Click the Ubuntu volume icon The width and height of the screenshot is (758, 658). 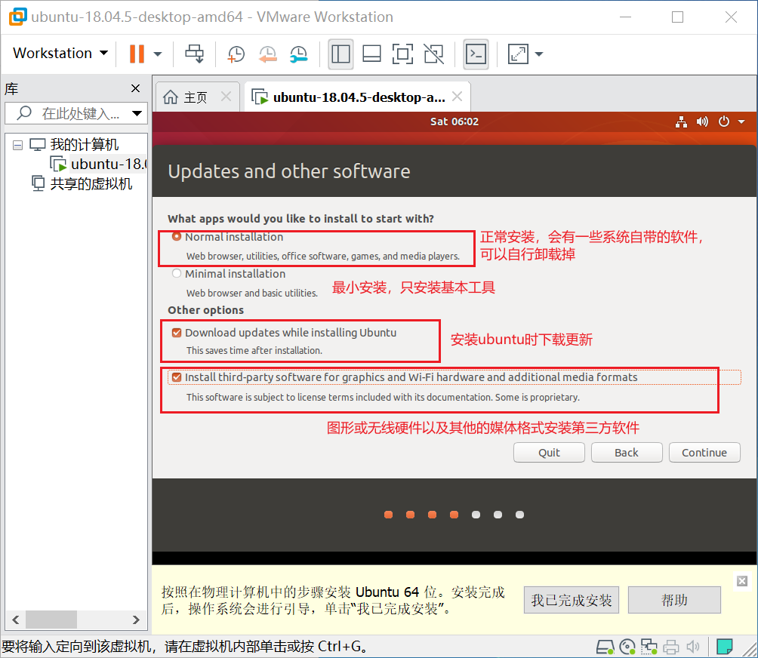tap(702, 121)
